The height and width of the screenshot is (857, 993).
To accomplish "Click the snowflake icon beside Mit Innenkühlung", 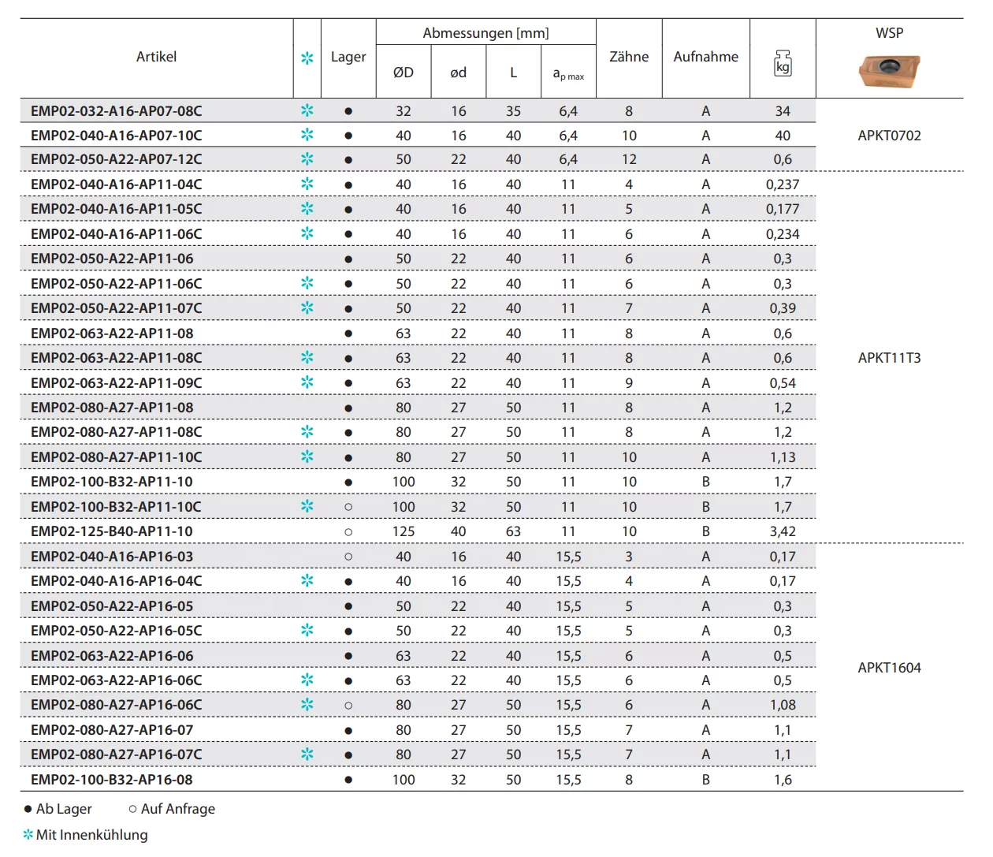I will click(x=28, y=835).
